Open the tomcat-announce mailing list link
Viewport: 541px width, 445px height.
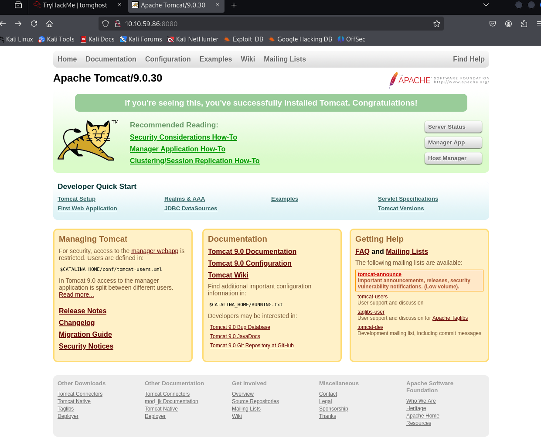pyautogui.click(x=380, y=274)
